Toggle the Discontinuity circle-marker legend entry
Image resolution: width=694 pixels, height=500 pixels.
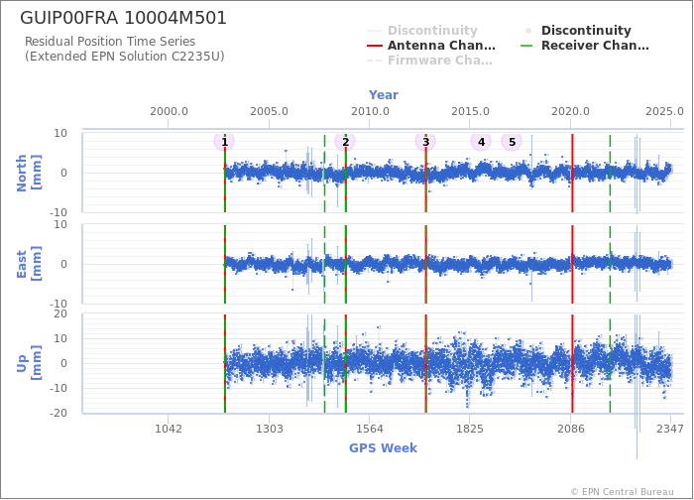click(578, 31)
